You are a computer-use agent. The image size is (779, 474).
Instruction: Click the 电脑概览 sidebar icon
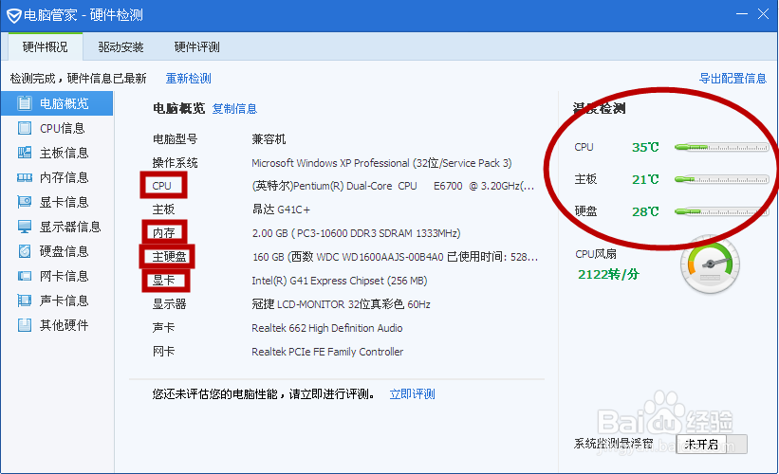pos(24,103)
